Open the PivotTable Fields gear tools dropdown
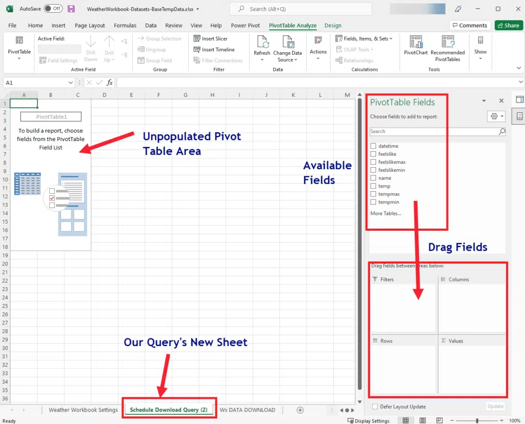This screenshot has height=424, width=525. coord(496,116)
